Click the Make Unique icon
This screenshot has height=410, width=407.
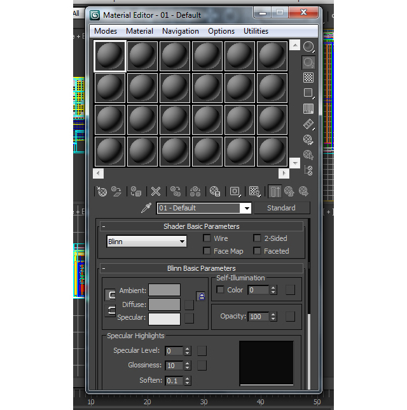(195, 191)
